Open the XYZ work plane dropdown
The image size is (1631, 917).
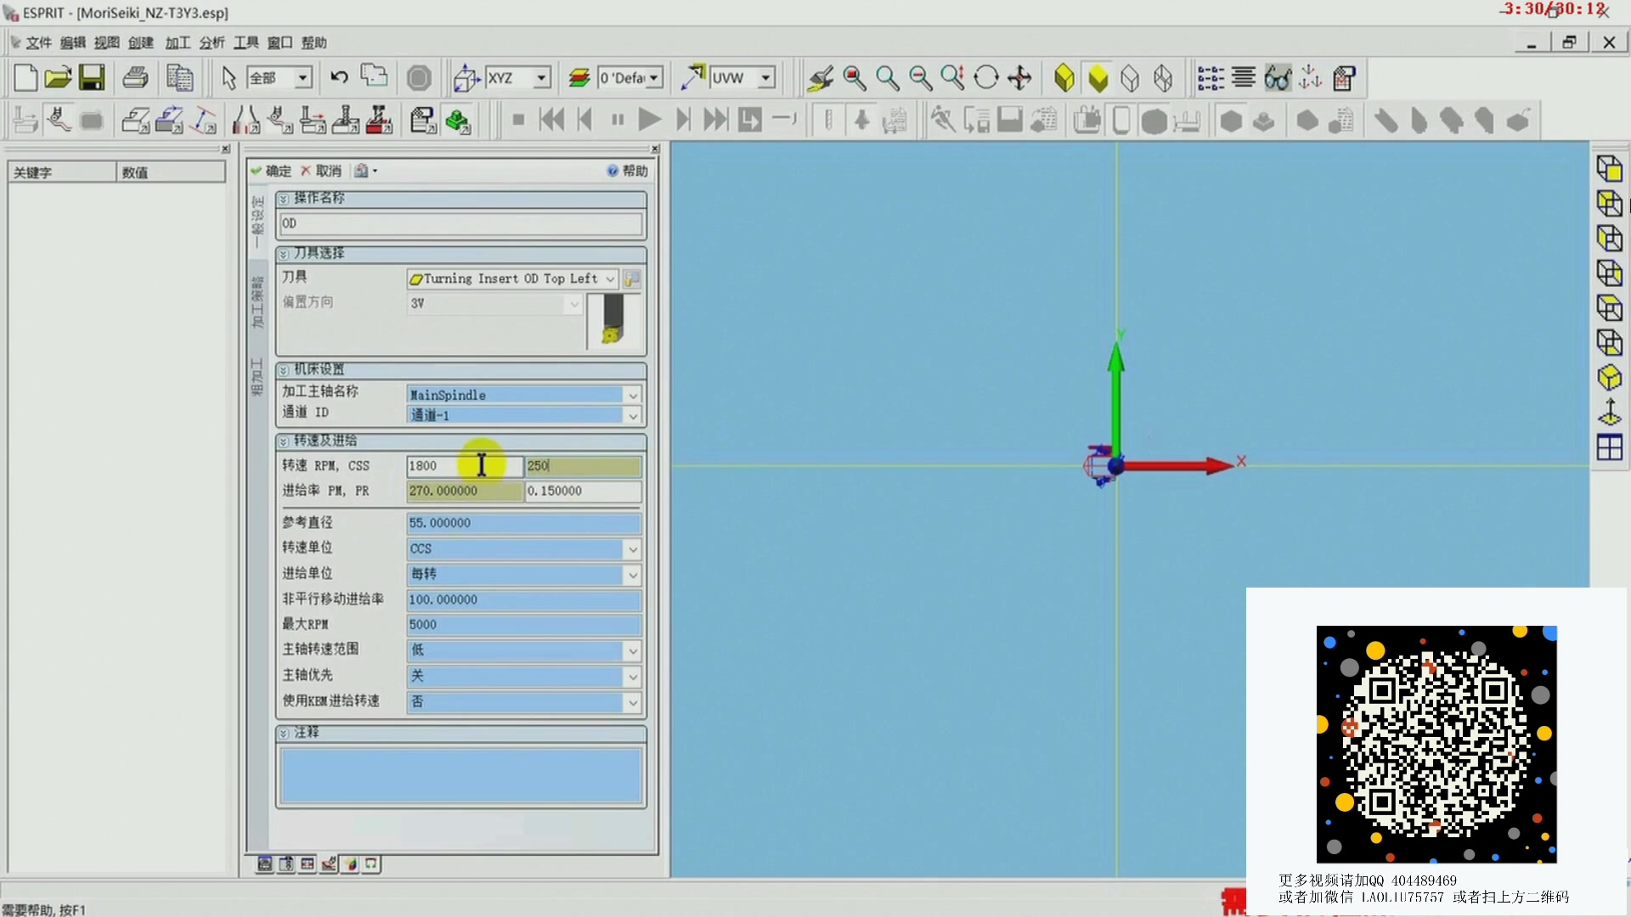(x=541, y=78)
